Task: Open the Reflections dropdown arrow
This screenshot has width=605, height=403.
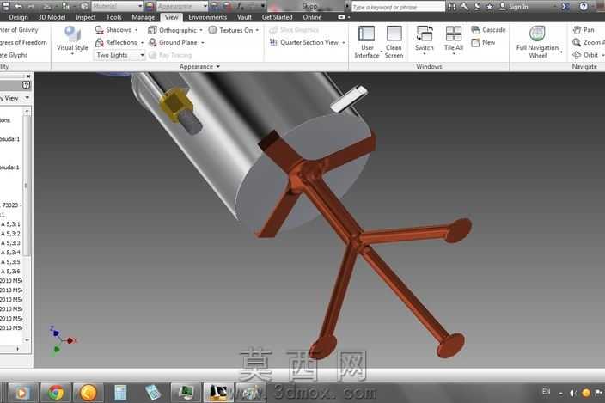Action: (143, 43)
